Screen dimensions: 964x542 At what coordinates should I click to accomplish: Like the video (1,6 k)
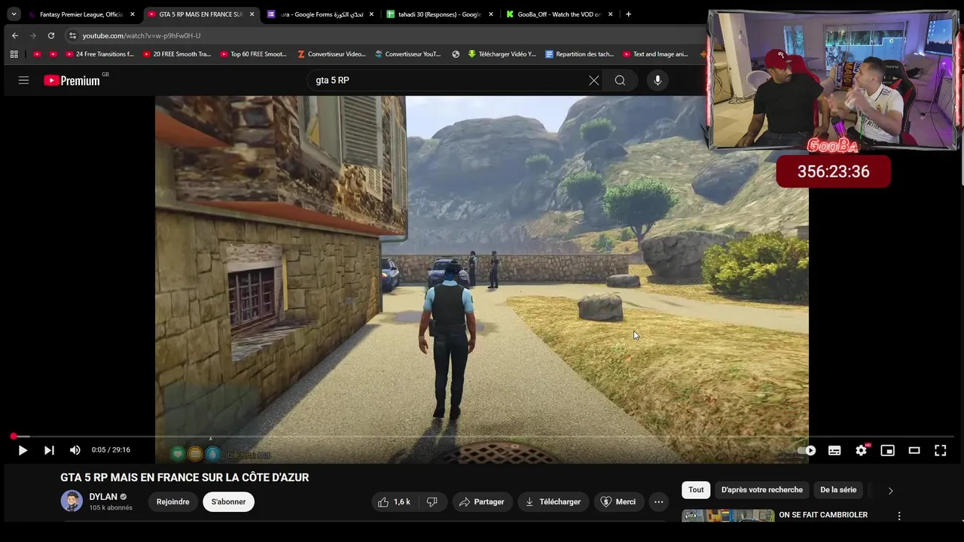point(394,501)
